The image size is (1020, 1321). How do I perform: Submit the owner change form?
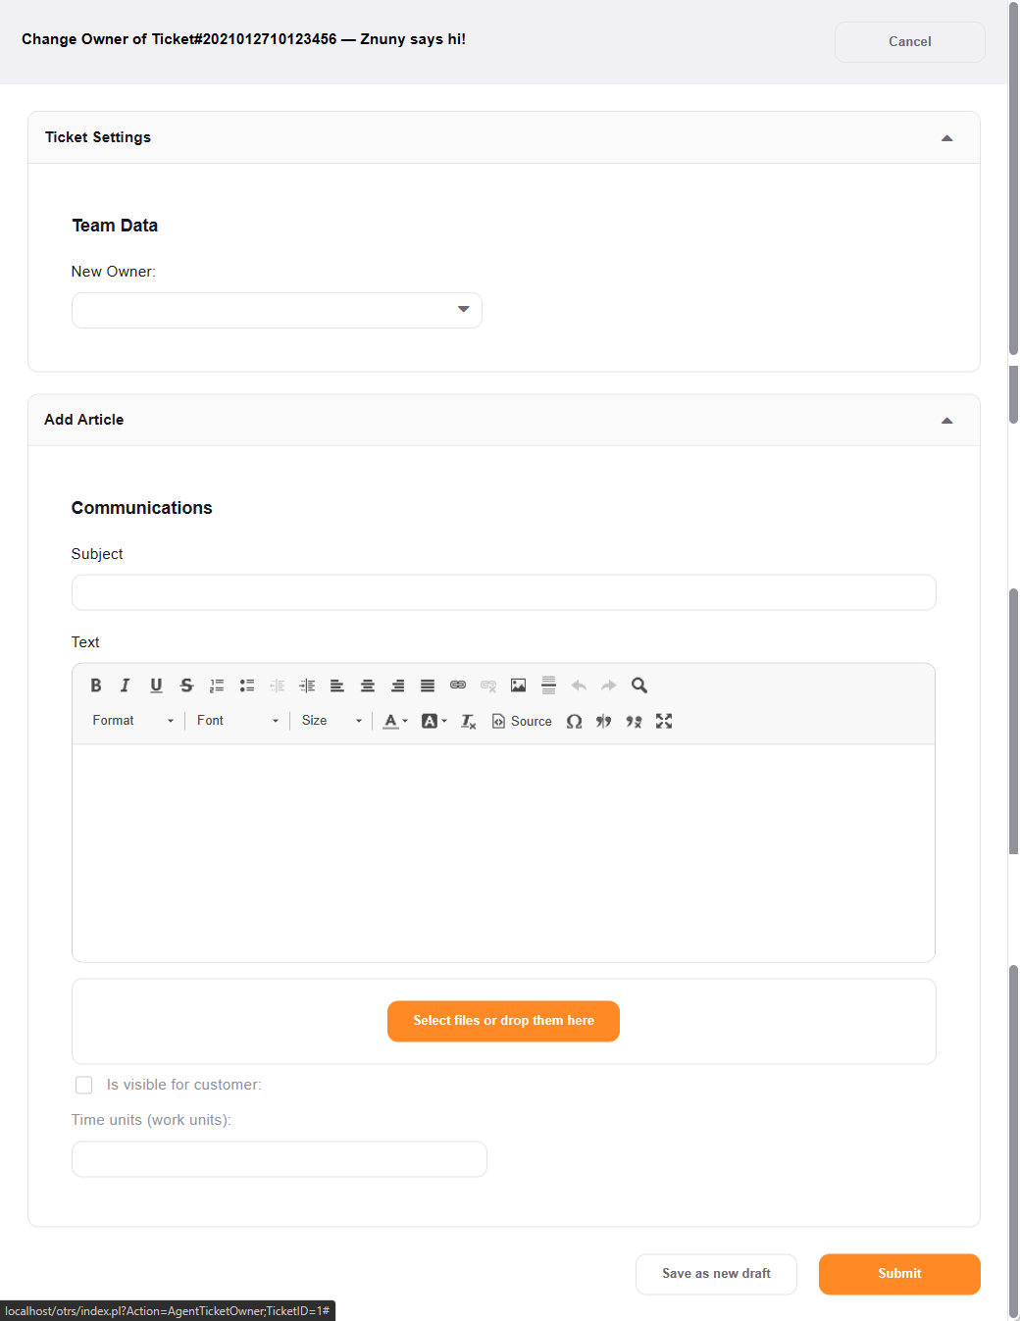tap(898, 1273)
